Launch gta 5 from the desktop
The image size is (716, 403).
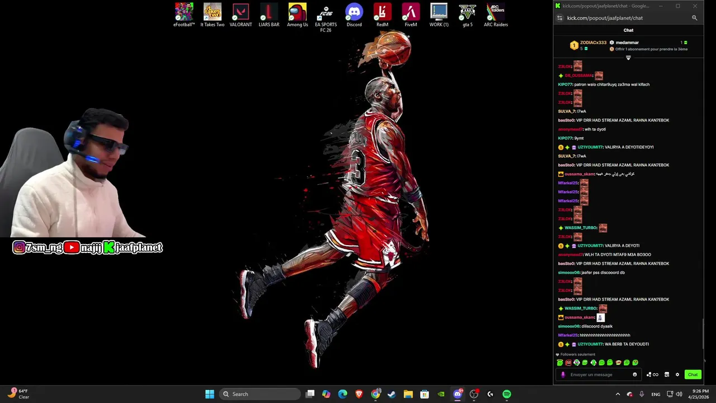click(468, 15)
